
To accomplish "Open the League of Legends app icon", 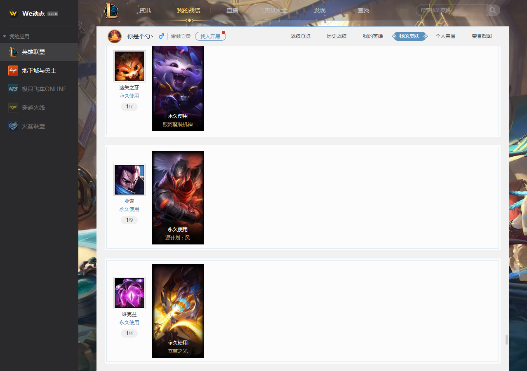I will (x=13, y=52).
